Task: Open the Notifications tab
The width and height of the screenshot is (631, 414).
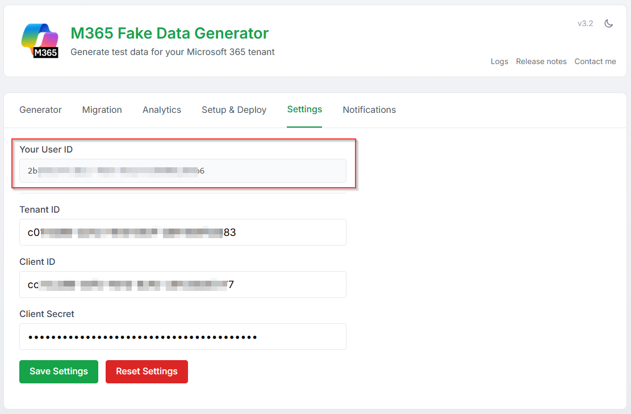Action: pos(369,110)
